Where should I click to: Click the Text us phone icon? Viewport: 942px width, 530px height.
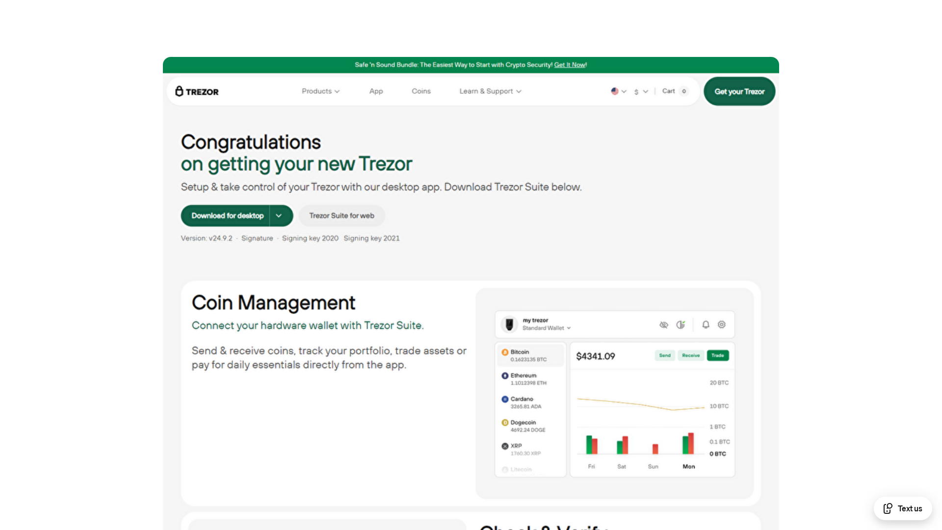coord(888,508)
